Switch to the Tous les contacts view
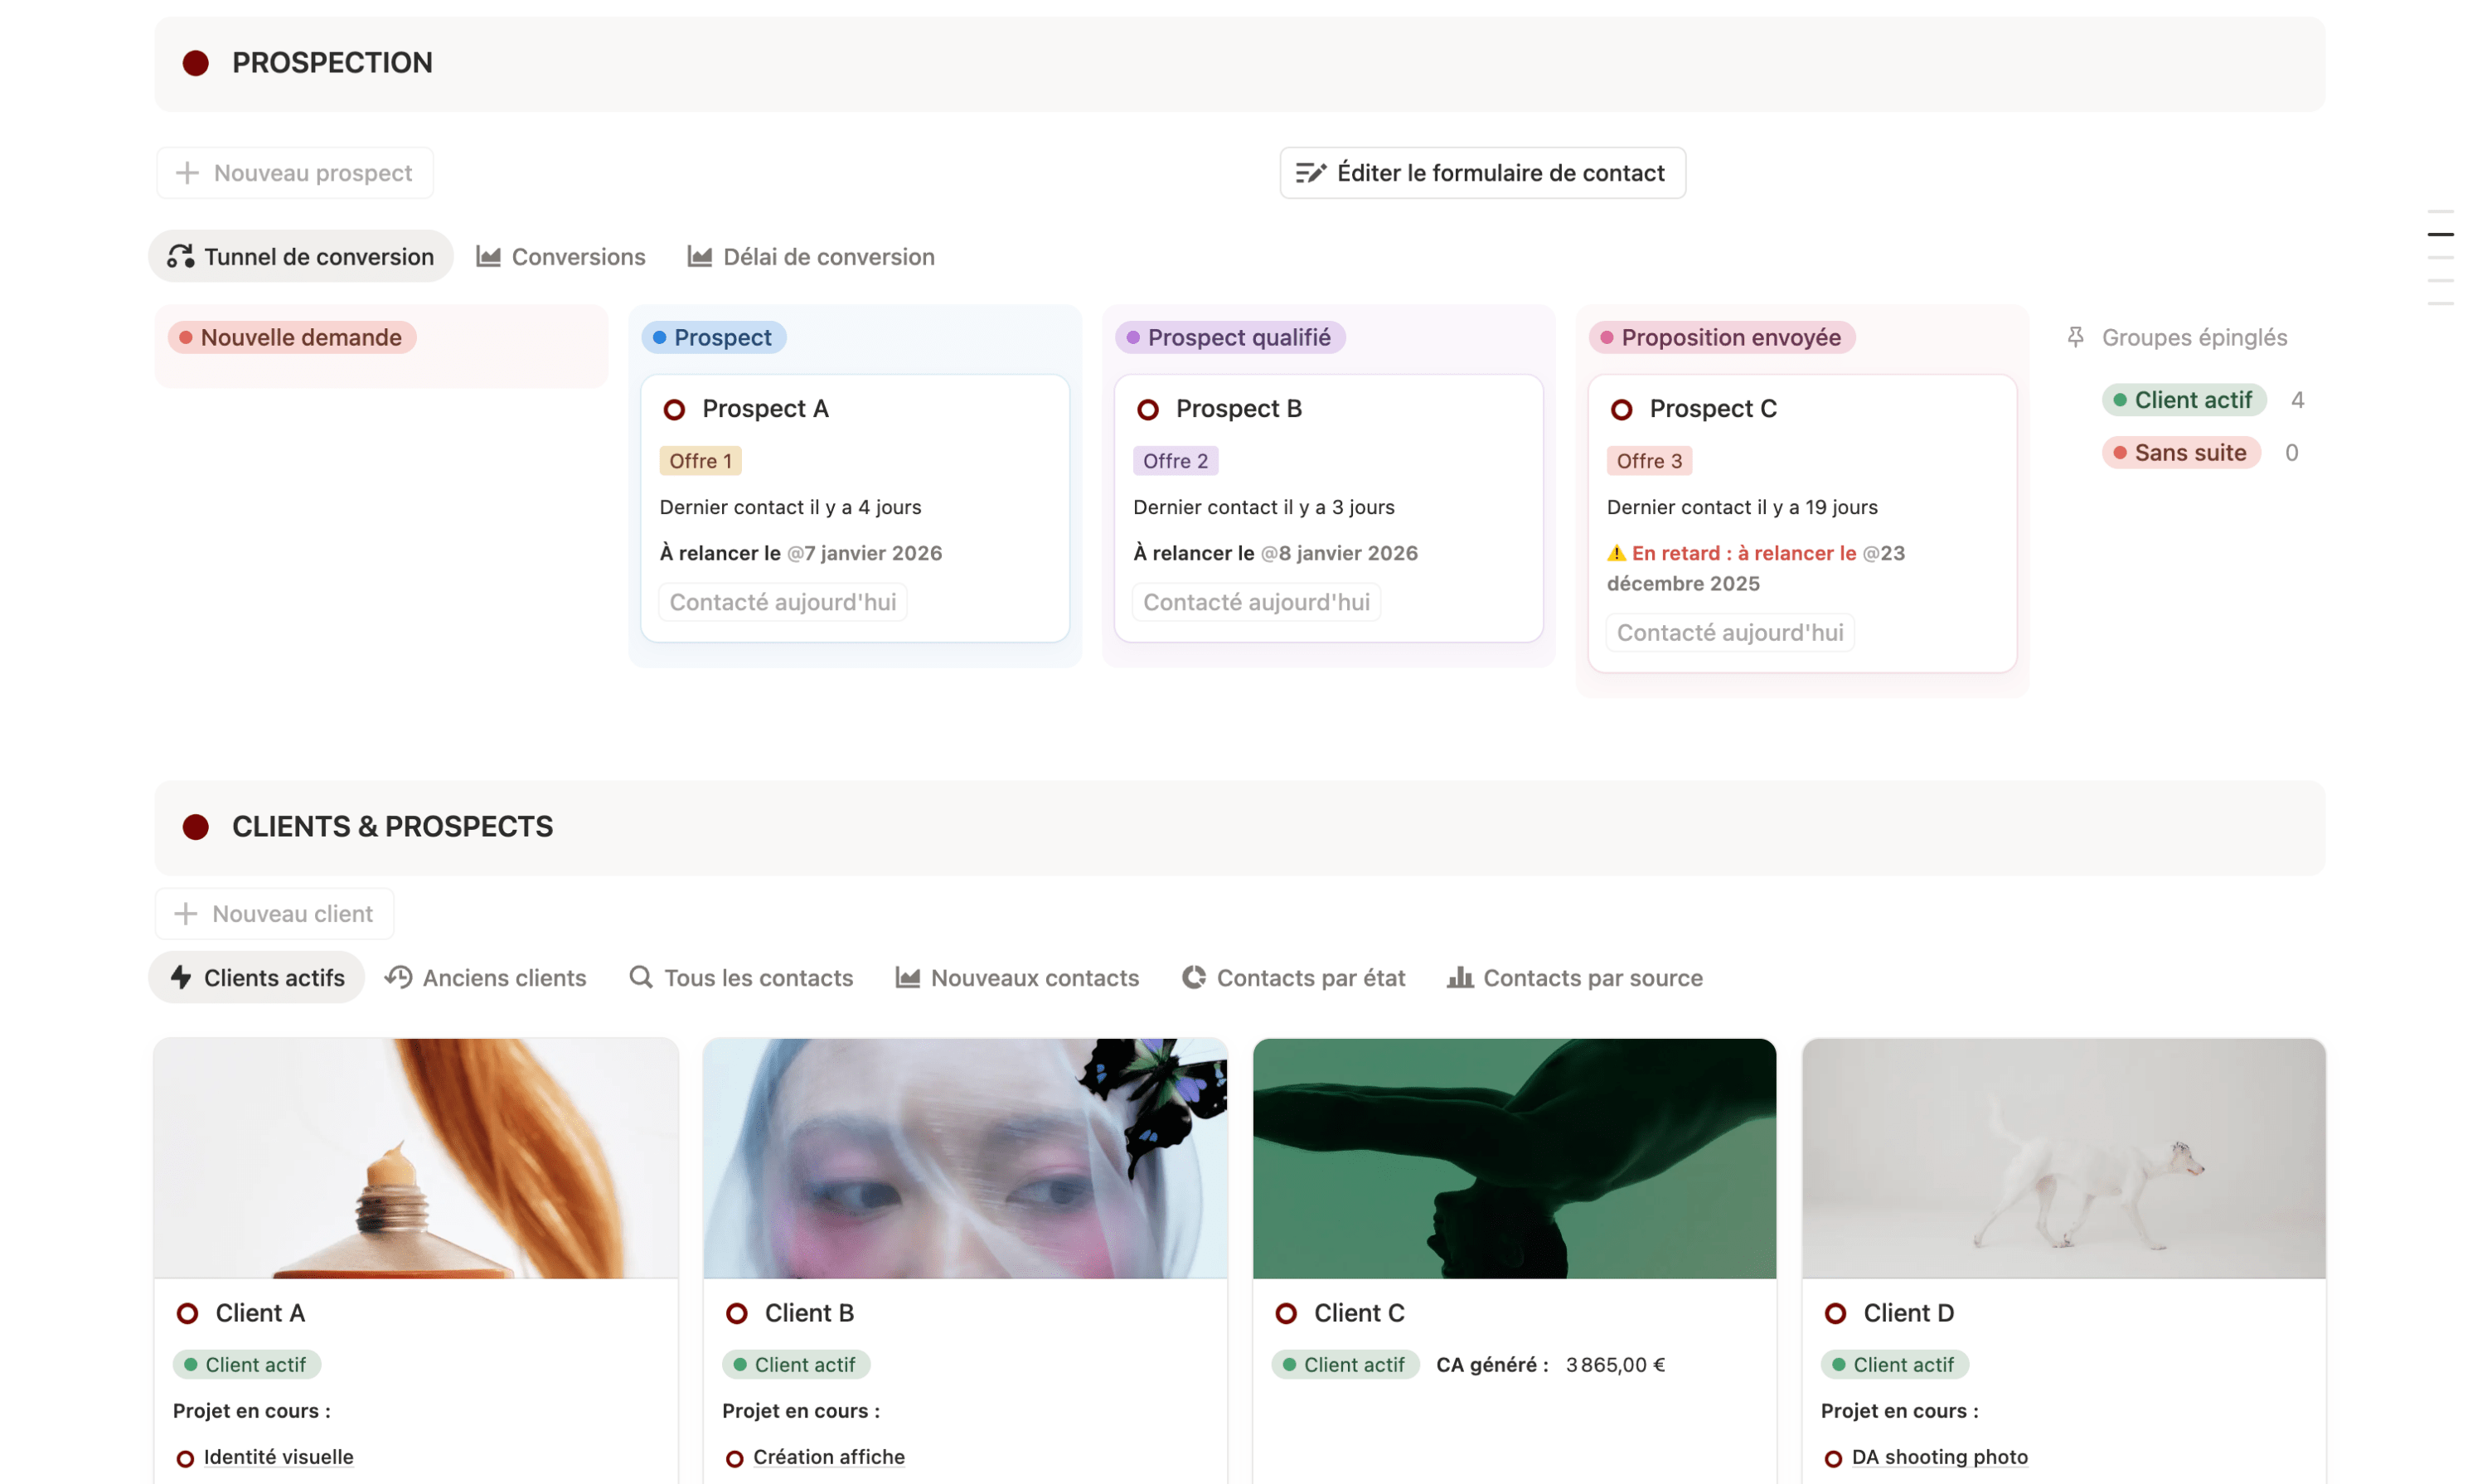The image size is (2487, 1484). coord(758,978)
